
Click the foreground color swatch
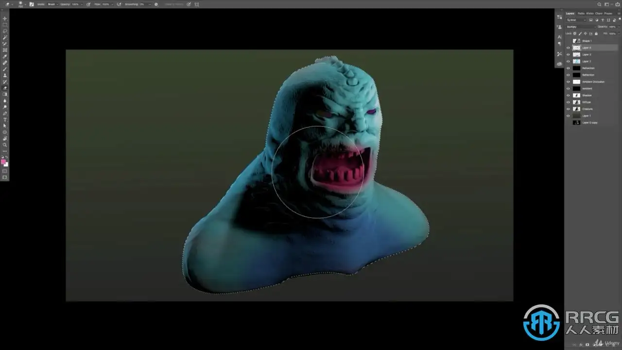click(3, 161)
